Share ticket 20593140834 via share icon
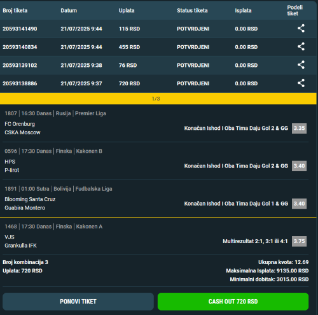Screen dimensions: 318x315 [x=301, y=46]
